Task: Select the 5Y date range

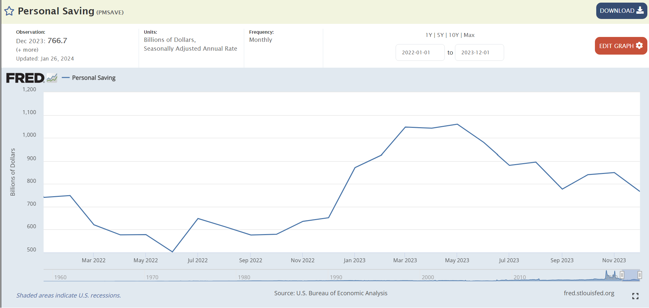Action: point(440,35)
